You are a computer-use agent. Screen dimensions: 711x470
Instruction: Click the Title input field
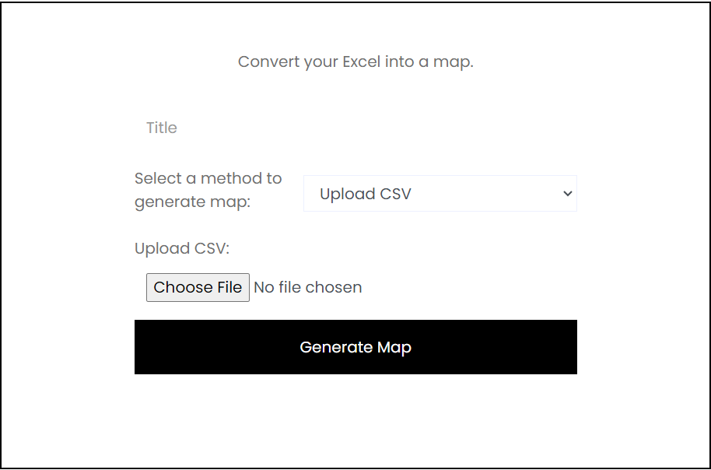coord(355,128)
